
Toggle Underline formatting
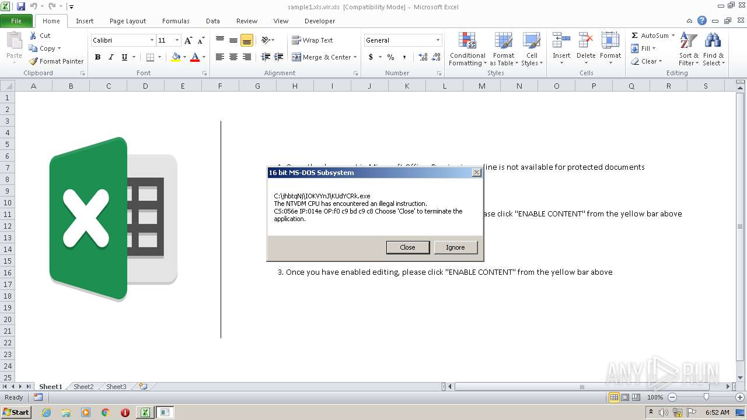124,57
